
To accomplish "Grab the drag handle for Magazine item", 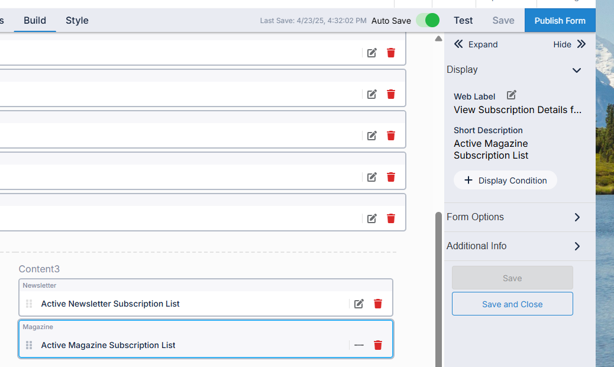I will point(29,345).
